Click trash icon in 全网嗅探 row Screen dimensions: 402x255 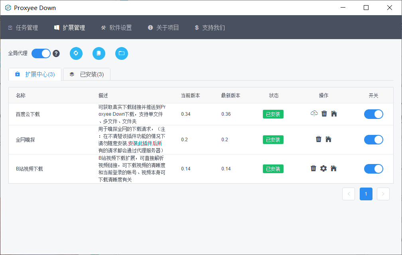pyautogui.click(x=319, y=139)
